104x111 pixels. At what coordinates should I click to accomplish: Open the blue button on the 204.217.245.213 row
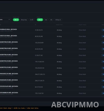pyautogui.click(x=103, y=74)
